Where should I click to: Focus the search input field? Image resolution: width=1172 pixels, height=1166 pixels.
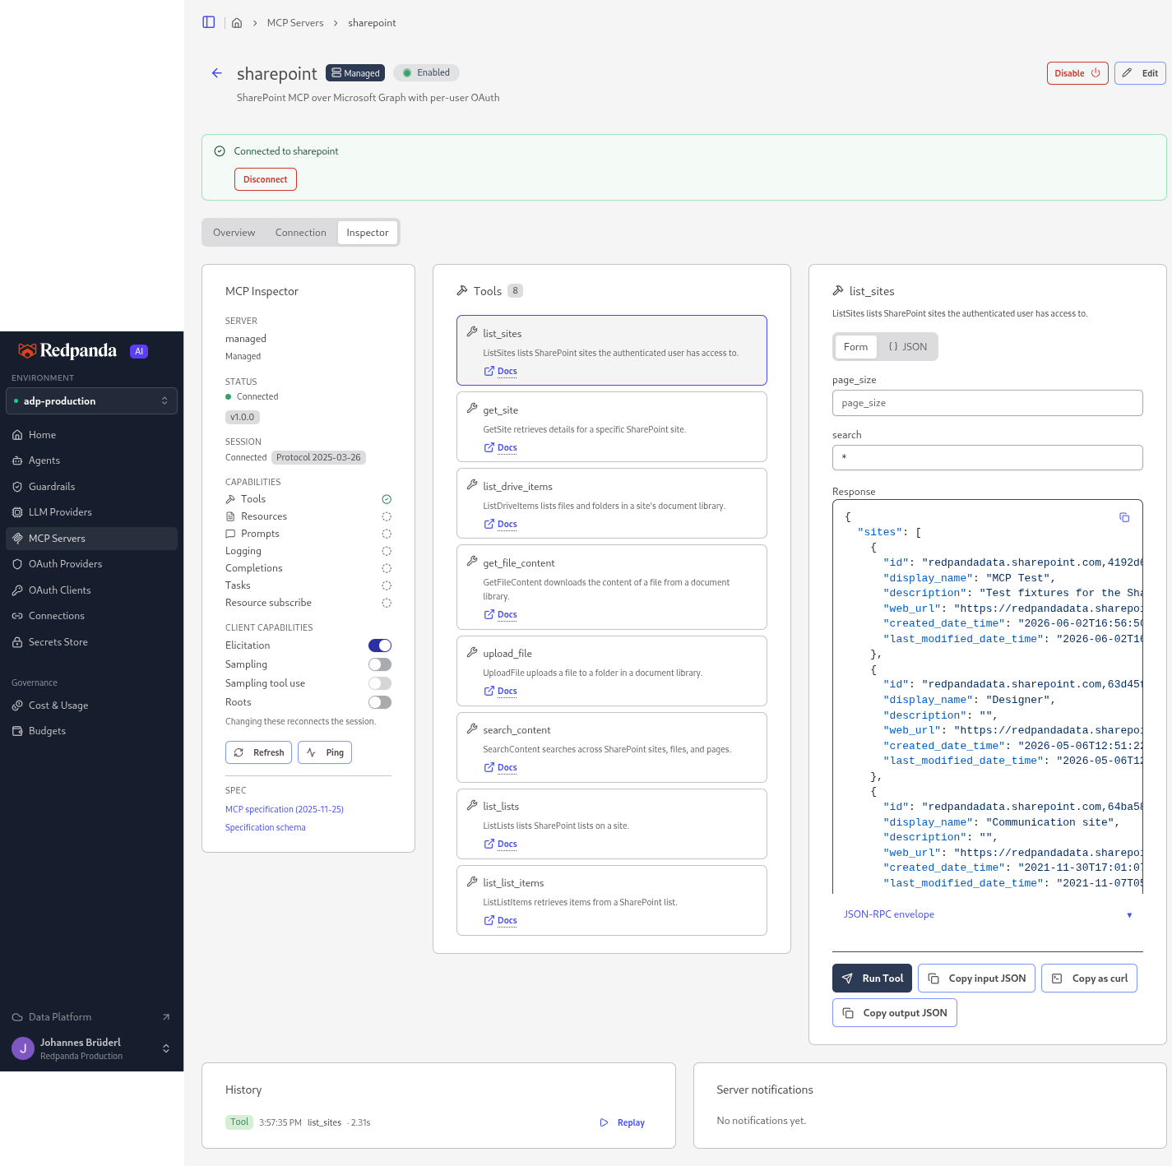[x=988, y=458]
